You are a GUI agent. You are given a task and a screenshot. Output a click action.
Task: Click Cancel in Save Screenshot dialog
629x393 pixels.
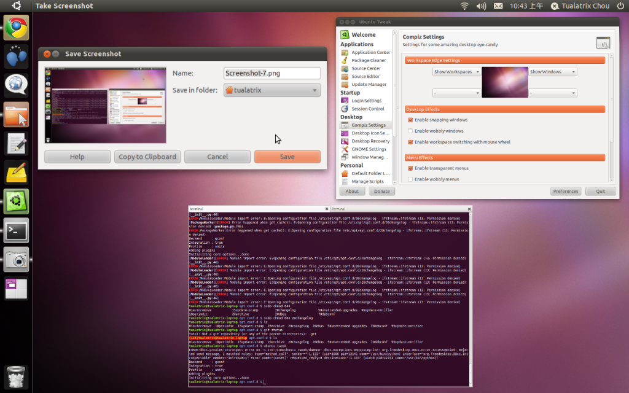(217, 157)
